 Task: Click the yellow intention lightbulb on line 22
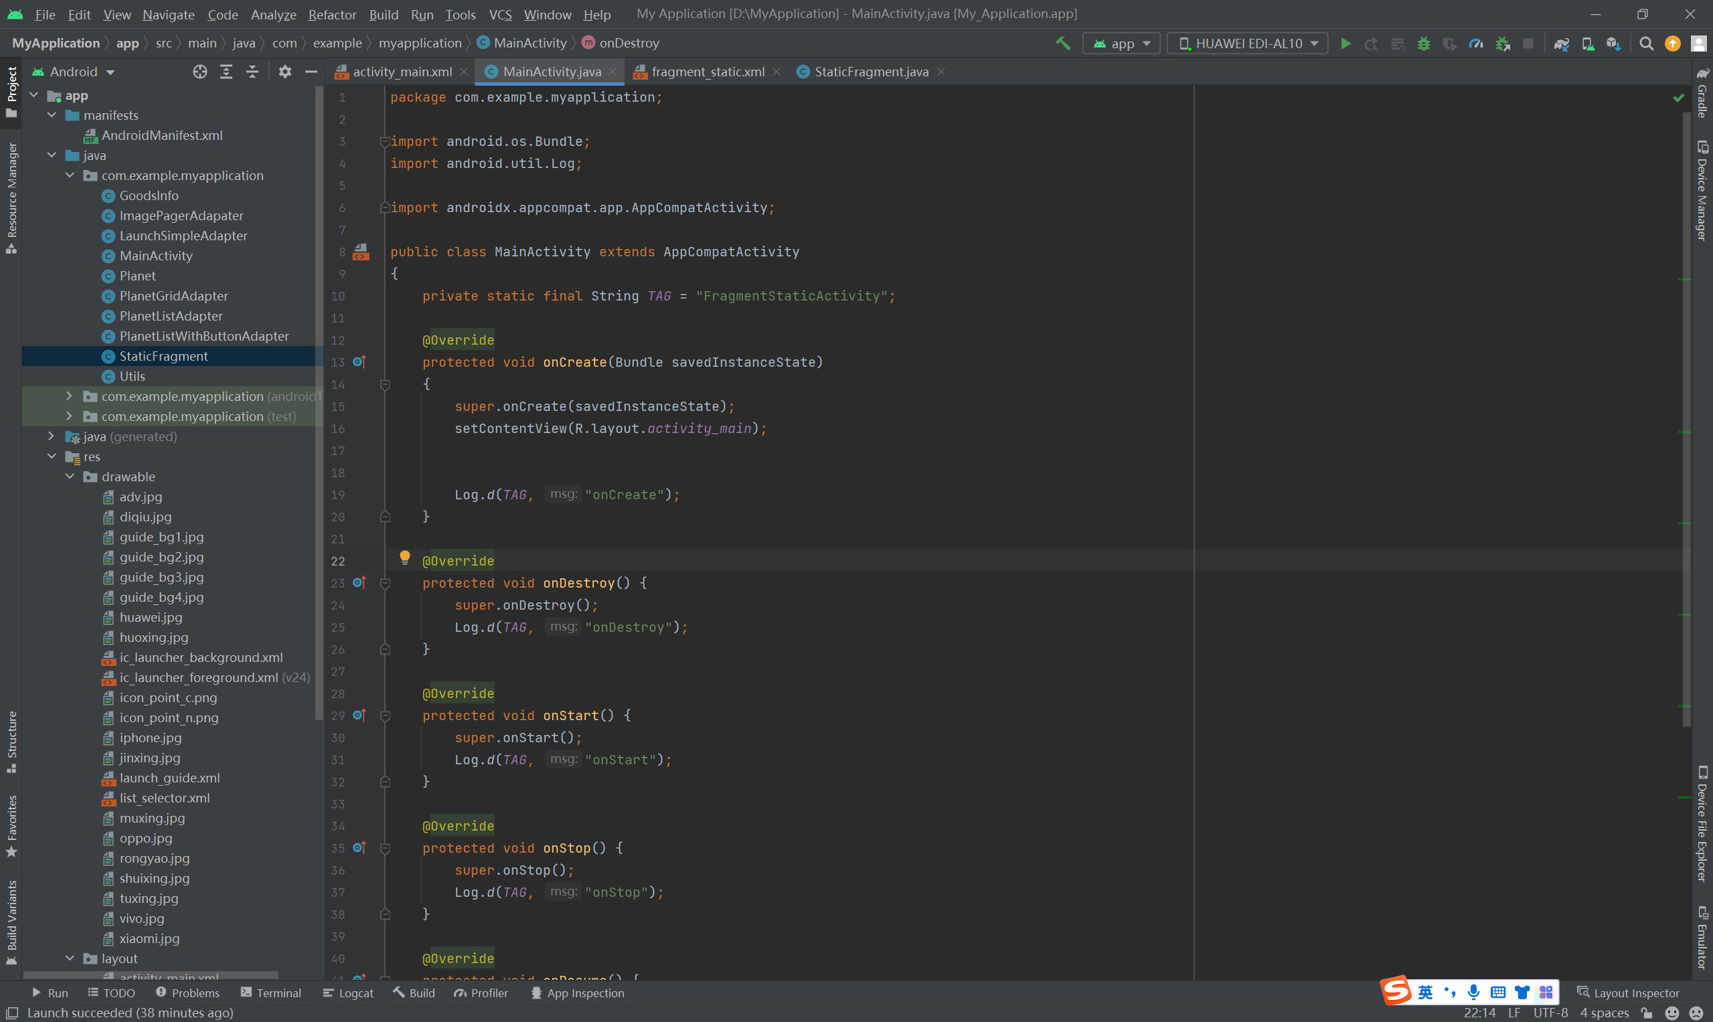coord(405,557)
